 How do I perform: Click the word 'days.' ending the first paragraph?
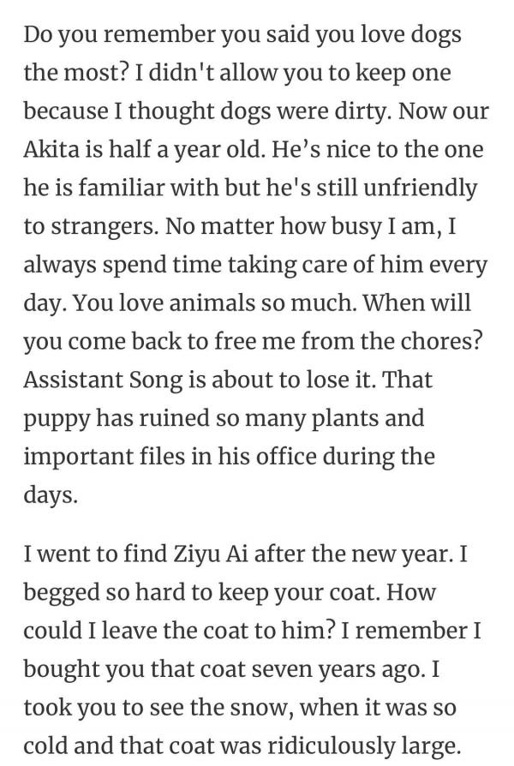coord(50,495)
